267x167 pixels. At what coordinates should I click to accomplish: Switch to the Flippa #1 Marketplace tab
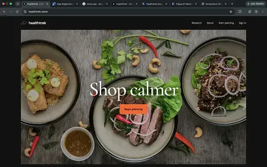tap(184, 4)
